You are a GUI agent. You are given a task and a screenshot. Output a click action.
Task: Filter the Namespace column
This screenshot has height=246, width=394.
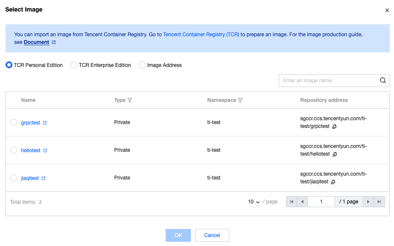240,100
